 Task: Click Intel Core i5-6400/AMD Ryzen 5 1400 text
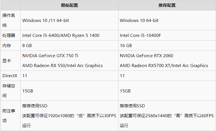coord(61,35)
